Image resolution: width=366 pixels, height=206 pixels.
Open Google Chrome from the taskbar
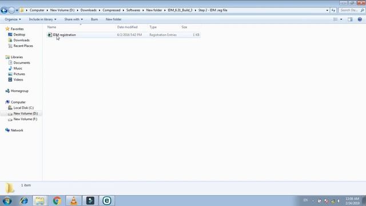[57, 201]
